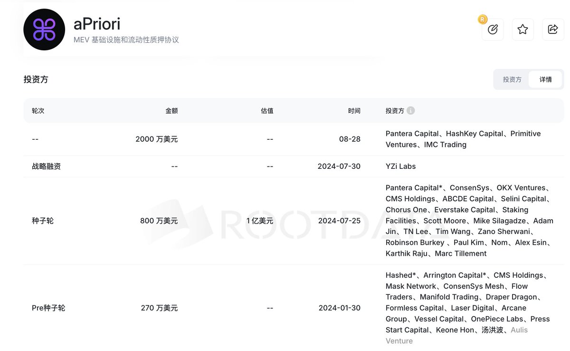
Task: Click the 2024-07-25 date cell
Action: pyautogui.click(x=339, y=221)
